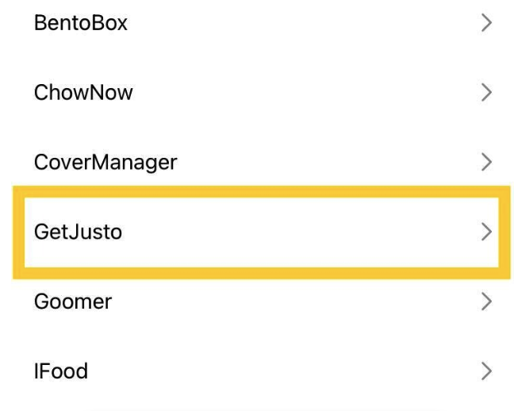Click the ChowNow name text

tap(83, 93)
